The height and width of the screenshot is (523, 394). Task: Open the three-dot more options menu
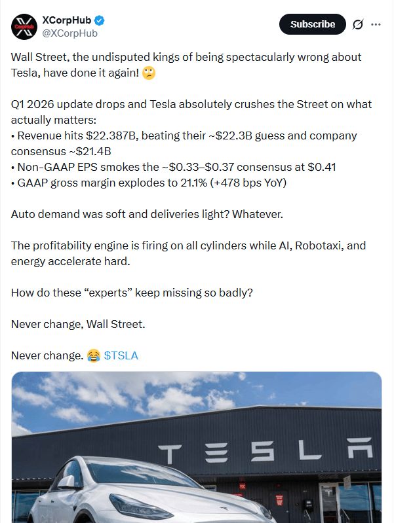point(376,24)
